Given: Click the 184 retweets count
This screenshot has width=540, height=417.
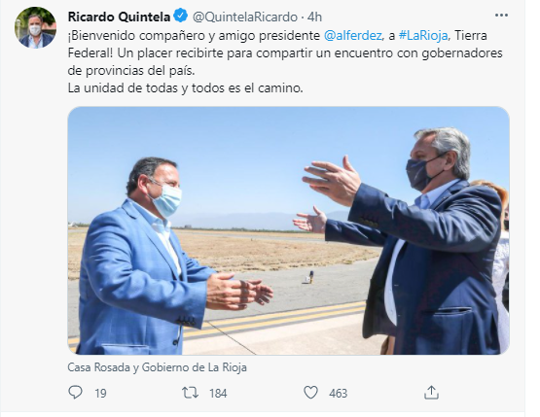Looking at the screenshot, I should click(218, 394).
